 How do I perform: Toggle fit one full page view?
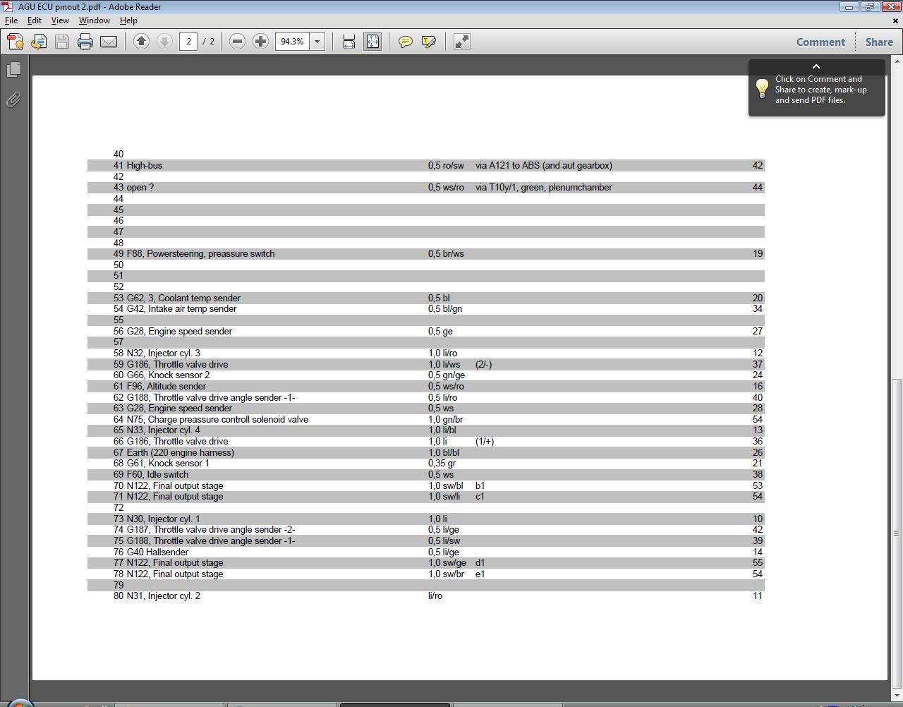click(372, 42)
